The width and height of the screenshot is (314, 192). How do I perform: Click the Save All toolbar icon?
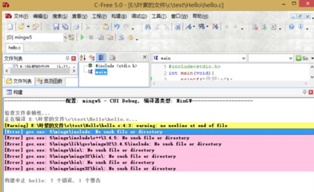[65, 27]
